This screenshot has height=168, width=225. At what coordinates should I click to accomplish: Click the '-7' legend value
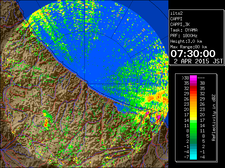[x=186, y=157]
